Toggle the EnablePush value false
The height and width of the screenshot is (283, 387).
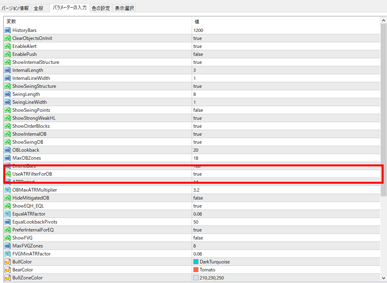pyautogui.click(x=198, y=54)
